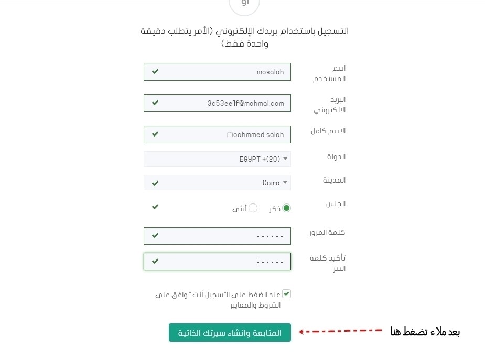Click the arrow next to EGYPT +(20)

click(x=285, y=159)
